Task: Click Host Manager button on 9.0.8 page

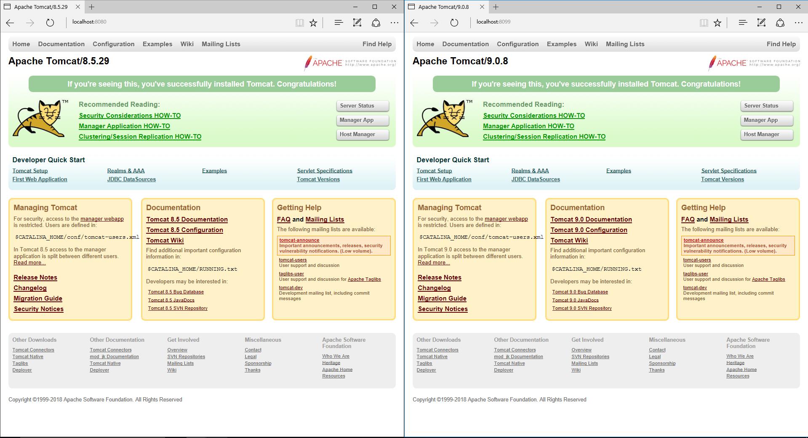Action: 766,135
